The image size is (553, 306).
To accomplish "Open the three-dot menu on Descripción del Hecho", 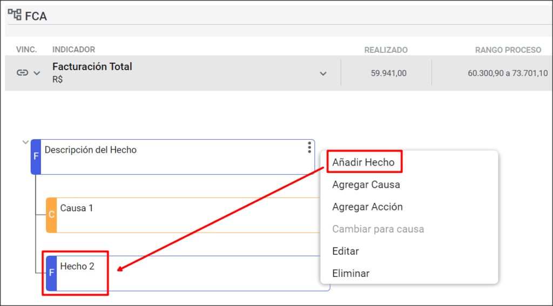I will click(x=309, y=147).
